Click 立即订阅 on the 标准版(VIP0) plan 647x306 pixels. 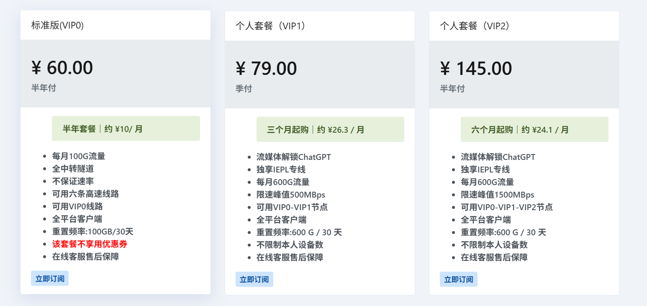(49, 278)
